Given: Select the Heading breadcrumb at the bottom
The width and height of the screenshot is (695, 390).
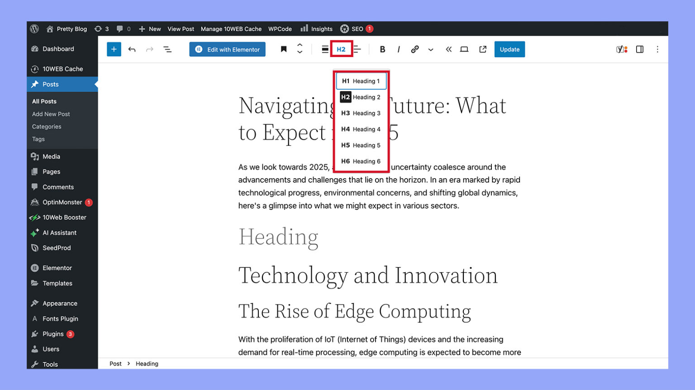Looking at the screenshot, I should coord(147,363).
